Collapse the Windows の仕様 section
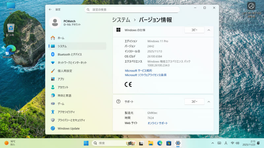264x148 pixels. coord(209,30)
